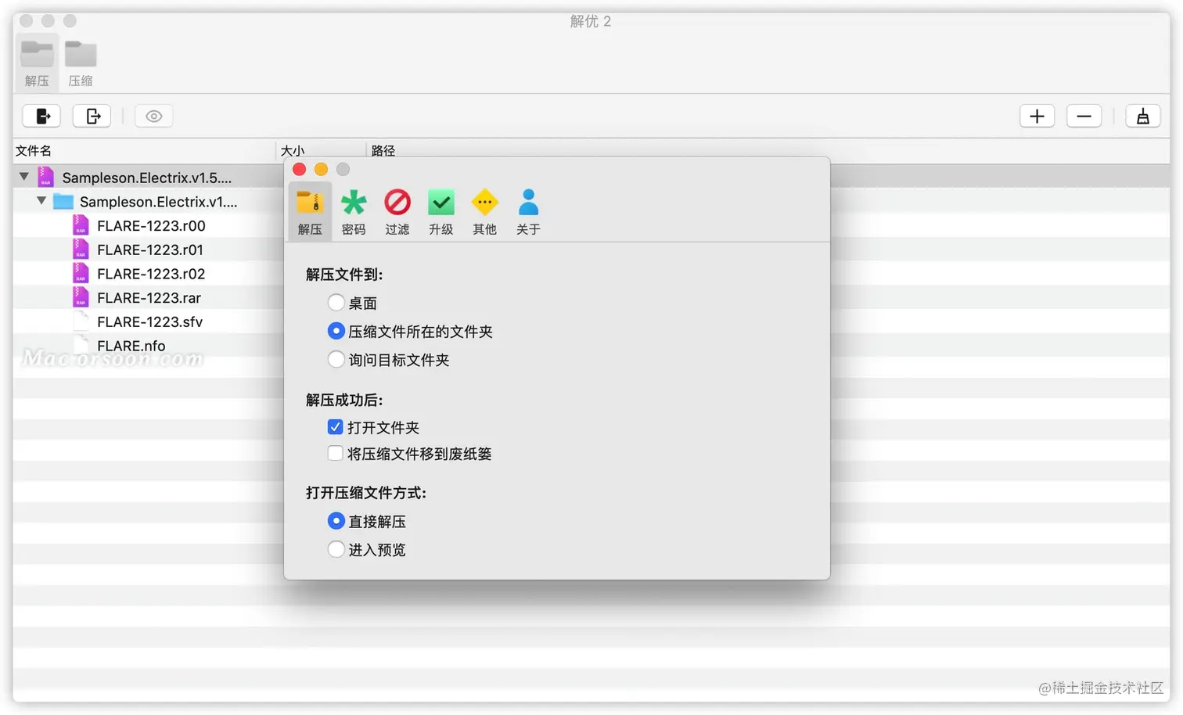Open the 解压 preferences tab

pyautogui.click(x=310, y=211)
